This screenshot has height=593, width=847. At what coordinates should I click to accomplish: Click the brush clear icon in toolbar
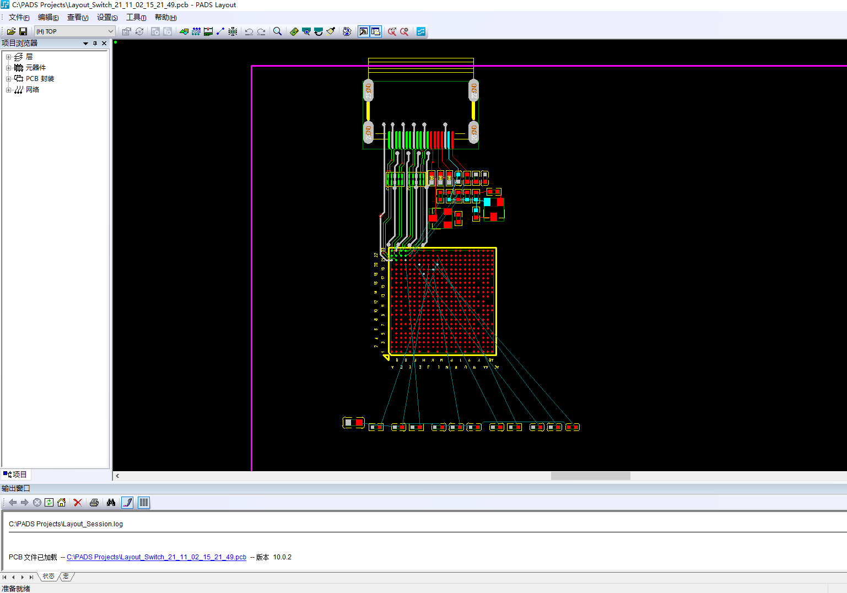331,31
